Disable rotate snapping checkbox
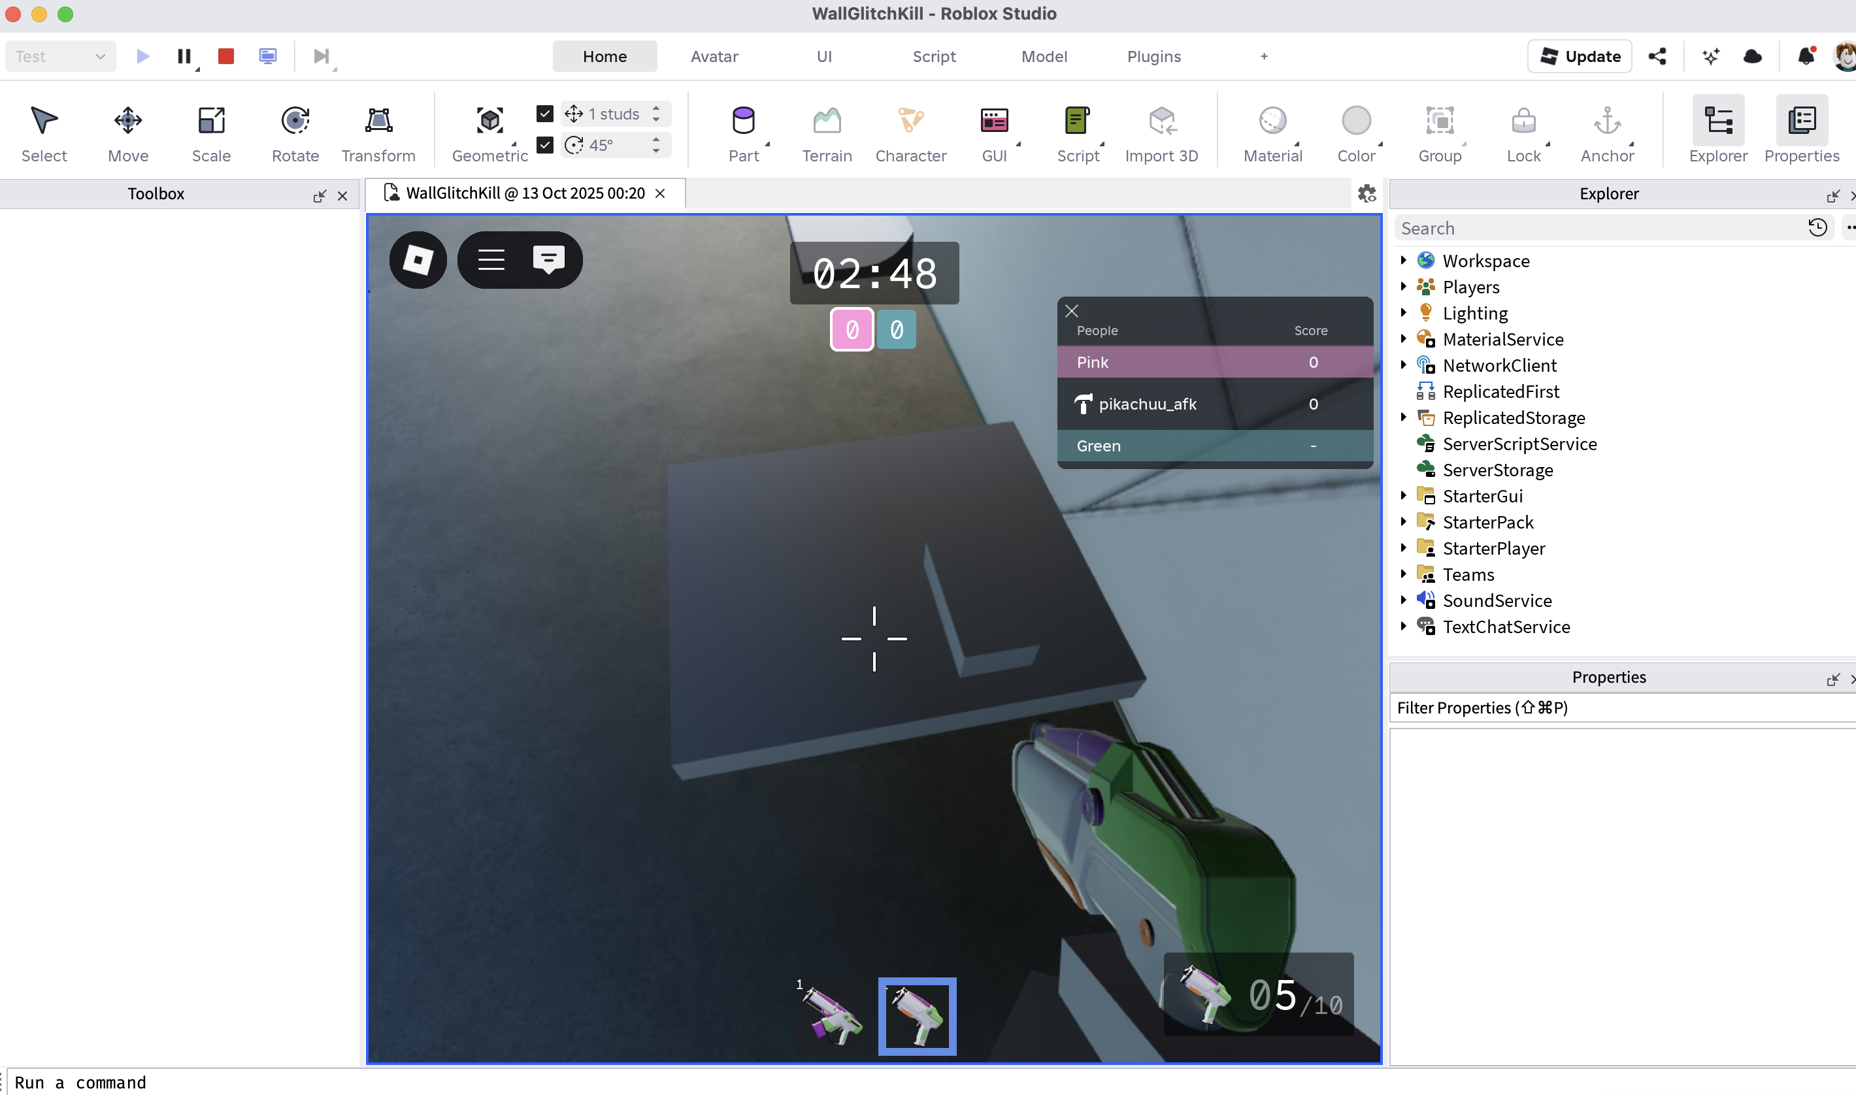 (x=544, y=144)
